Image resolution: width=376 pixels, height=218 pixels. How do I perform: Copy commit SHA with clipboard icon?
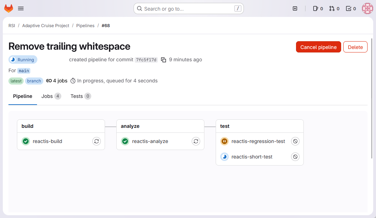click(x=164, y=60)
